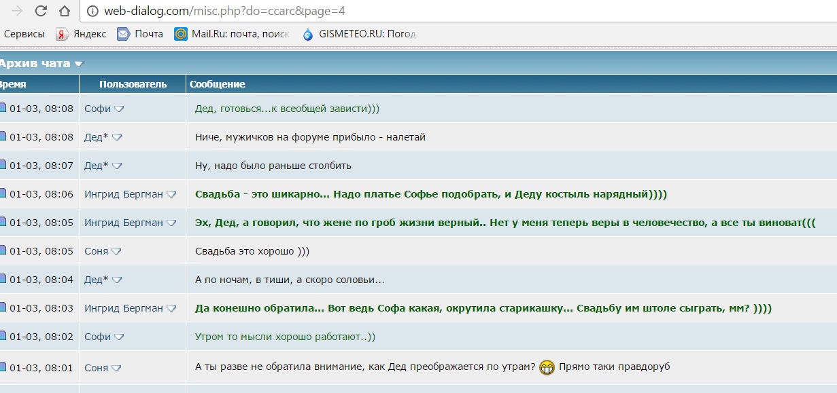Click the forward navigation arrow

[x=18, y=12]
